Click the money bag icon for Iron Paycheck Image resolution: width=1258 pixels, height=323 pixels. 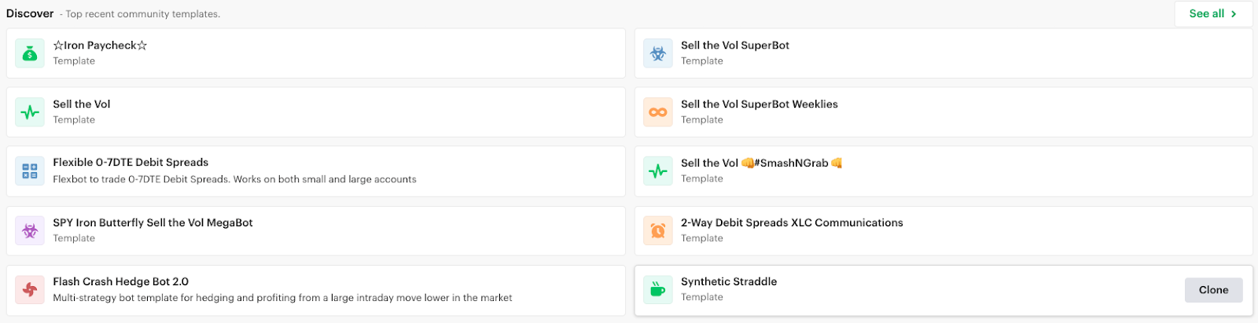pyautogui.click(x=30, y=53)
